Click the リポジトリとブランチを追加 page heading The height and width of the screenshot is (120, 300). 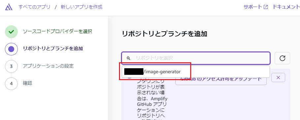tap(165, 34)
